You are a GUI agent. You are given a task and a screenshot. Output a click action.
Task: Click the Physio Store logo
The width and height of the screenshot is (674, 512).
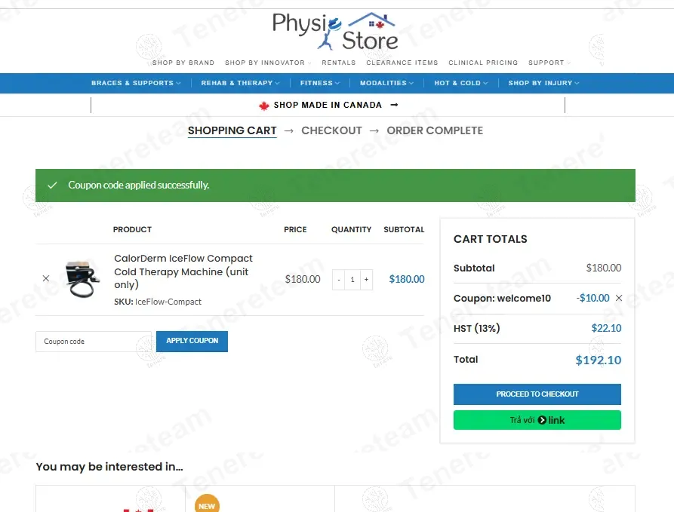(x=334, y=32)
